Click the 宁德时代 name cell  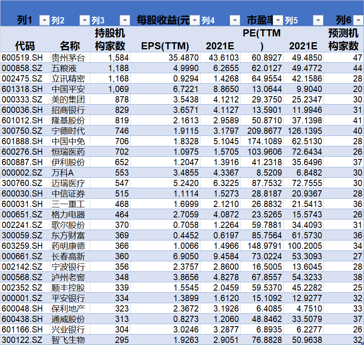(70, 131)
